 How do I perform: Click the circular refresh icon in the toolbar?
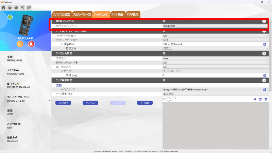point(22,7)
